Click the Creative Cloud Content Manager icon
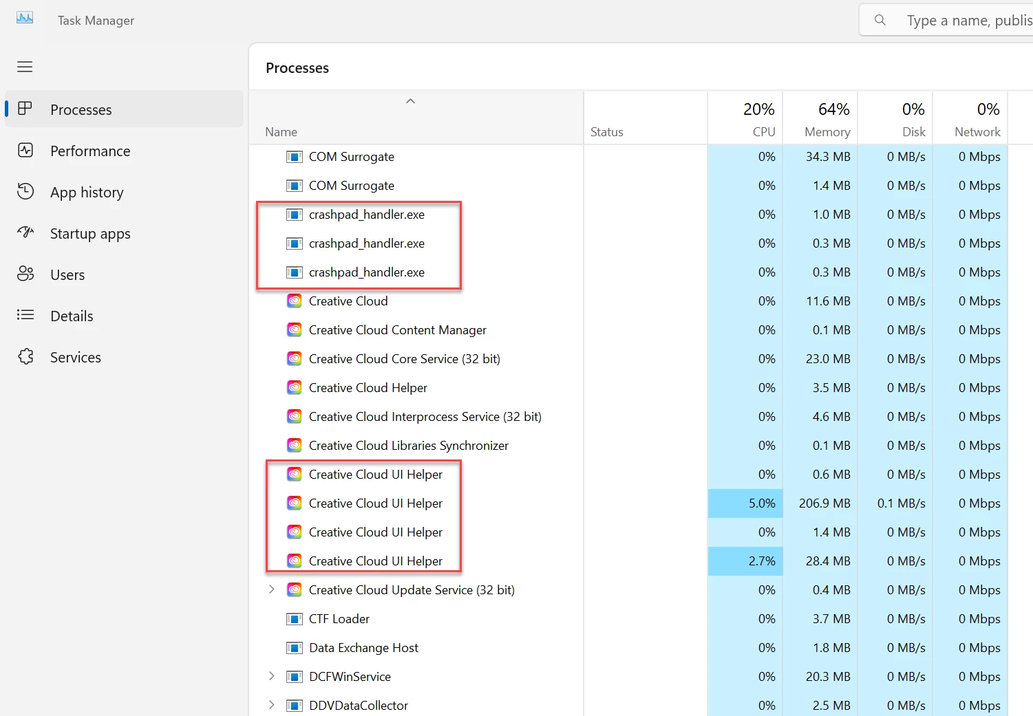This screenshot has width=1033, height=716. pyautogui.click(x=295, y=330)
